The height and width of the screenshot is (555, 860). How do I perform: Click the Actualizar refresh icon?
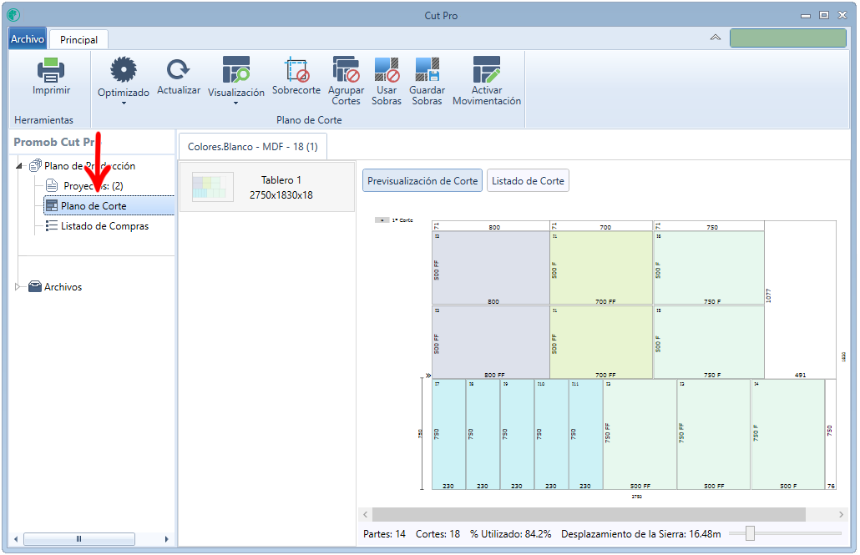(x=178, y=69)
